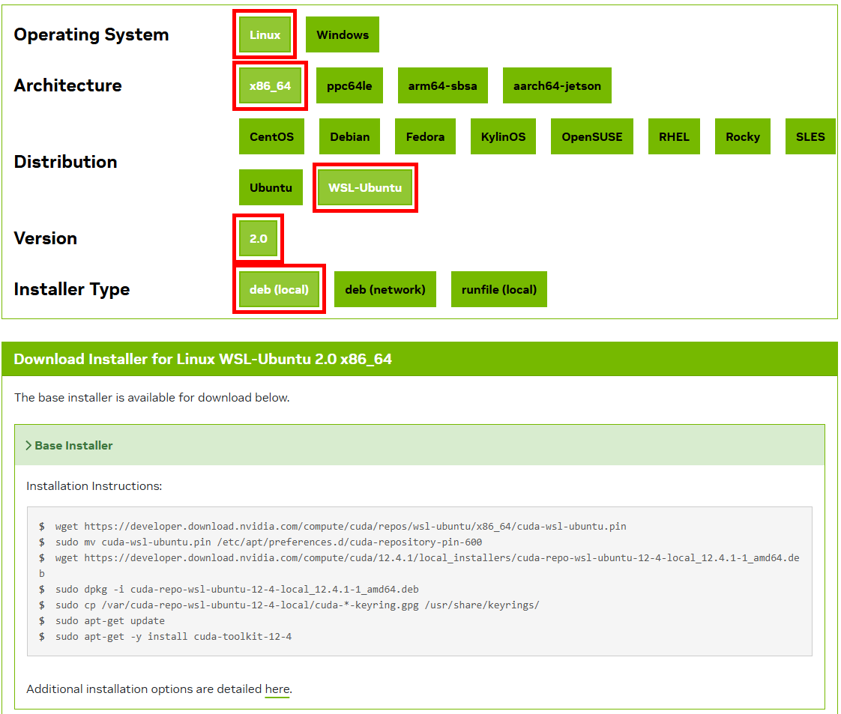This screenshot has width=841, height=714.
Task: Click the sudo cp keyring.gpg command
Action: pos(297,605)
